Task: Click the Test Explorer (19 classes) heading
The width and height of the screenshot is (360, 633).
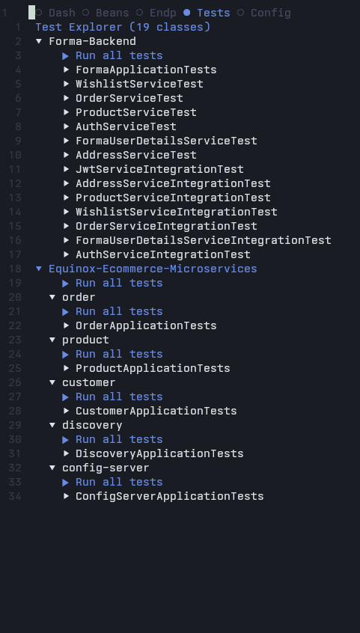Action: tap(123, 27)
